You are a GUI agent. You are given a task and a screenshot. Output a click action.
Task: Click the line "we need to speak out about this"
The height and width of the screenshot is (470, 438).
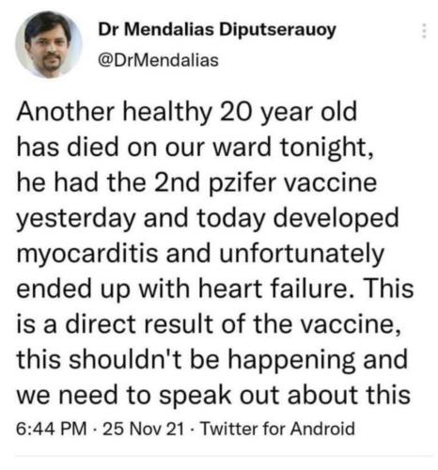213,395
